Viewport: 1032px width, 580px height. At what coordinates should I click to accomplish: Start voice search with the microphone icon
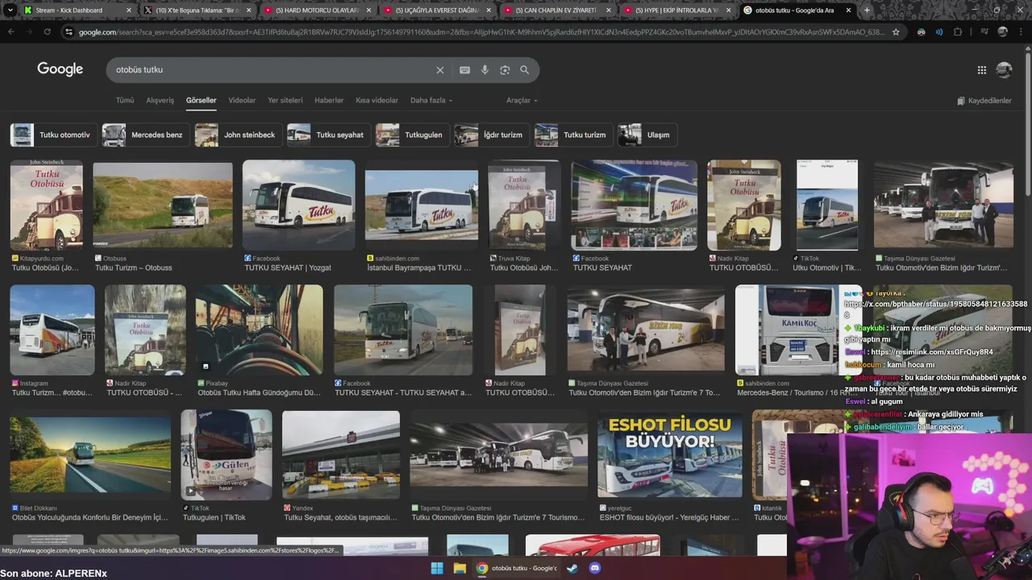[485, 70]
